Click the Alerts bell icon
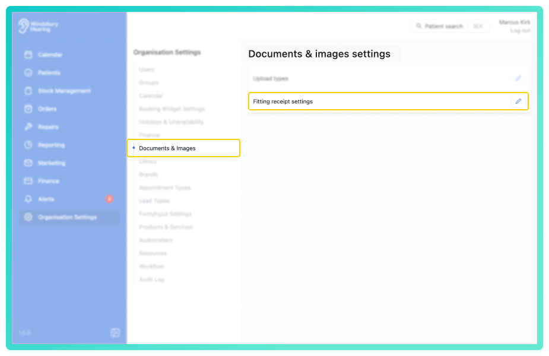This screenshot has width=549, height=356. pyautogui.click(x=28, y=199)
